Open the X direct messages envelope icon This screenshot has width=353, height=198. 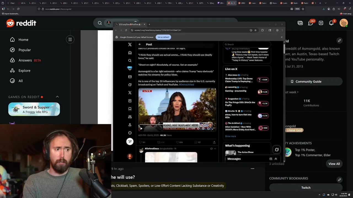(130, 77)
